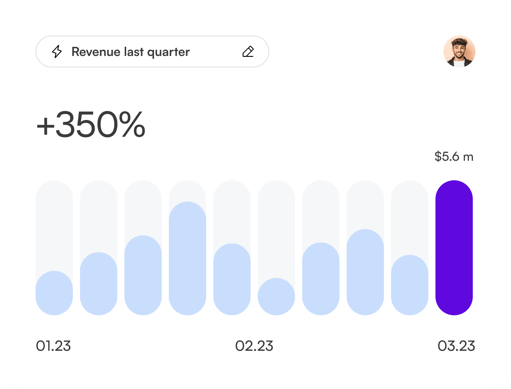Viewport: 511px width, 389px height.
Task: Open the Revenue last quarter query field
Action: pyautogui.click(x=131, y=52)
